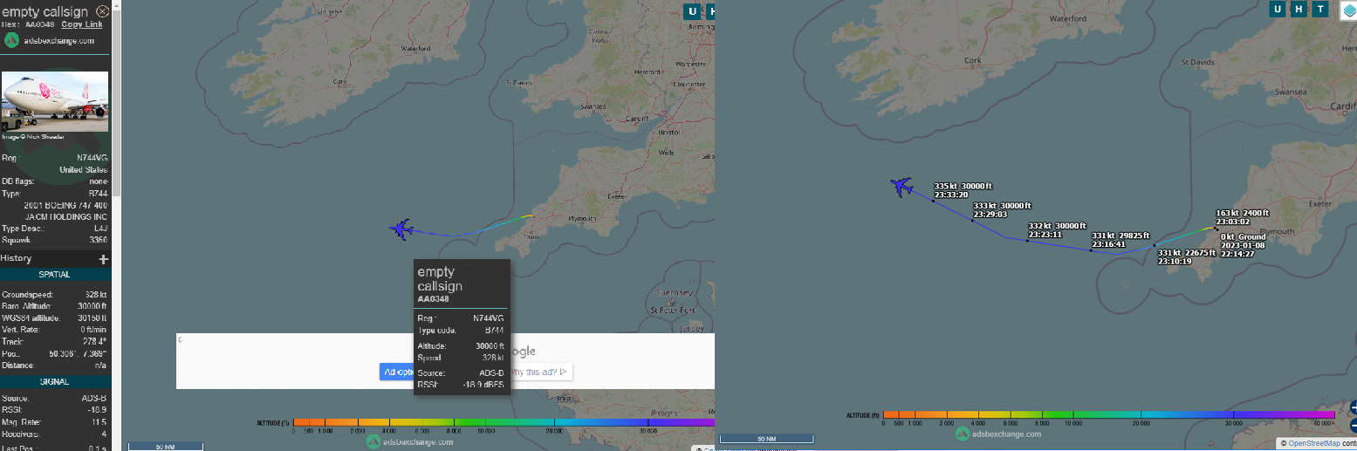
Task: Select the blue aircraft icon on the right map
Action: click(901, 187)
